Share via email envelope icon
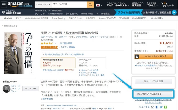Image resolution: width=178 pixels, height=110 pixels. point(153,107)
